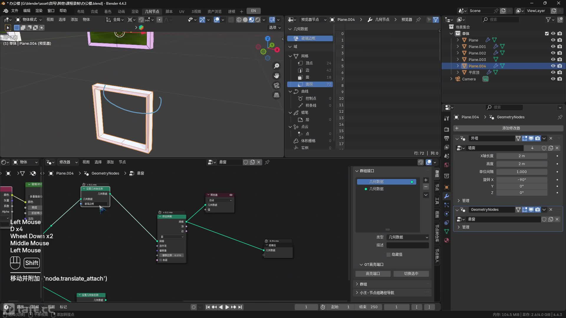Click the 添加修改器 button
The height and width of the screenshot is (318, 566).
pyautogui.click(x=508, y=128)
